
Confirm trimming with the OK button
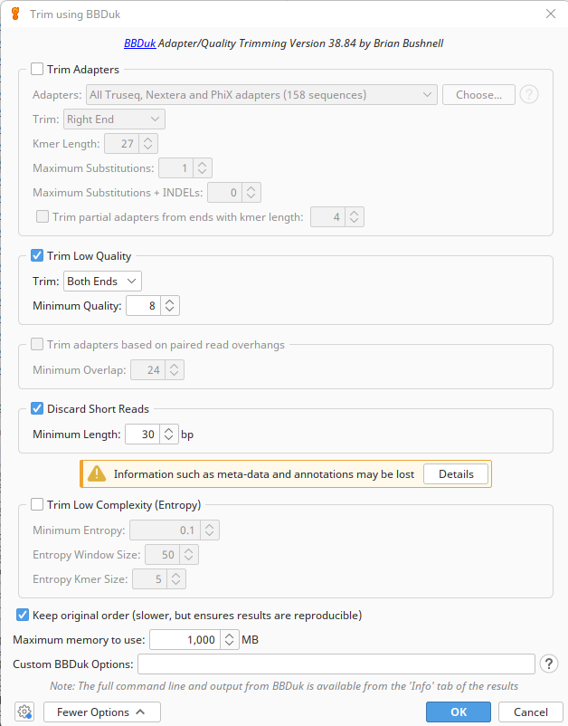pos(459,712)
